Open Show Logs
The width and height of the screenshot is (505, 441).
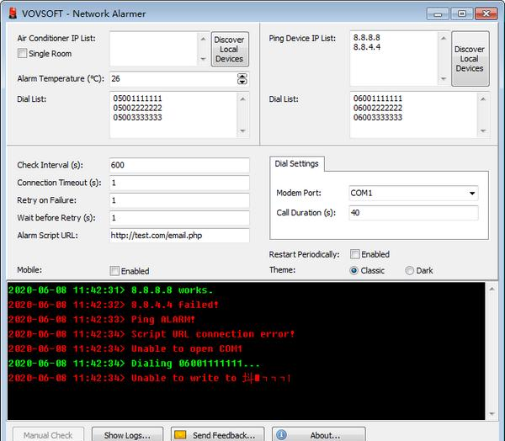click(x=127, y=435)
